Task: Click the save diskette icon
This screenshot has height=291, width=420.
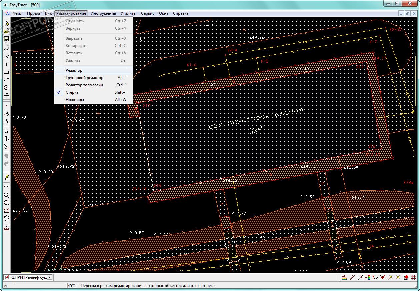Action: click(x=6, y=39)
